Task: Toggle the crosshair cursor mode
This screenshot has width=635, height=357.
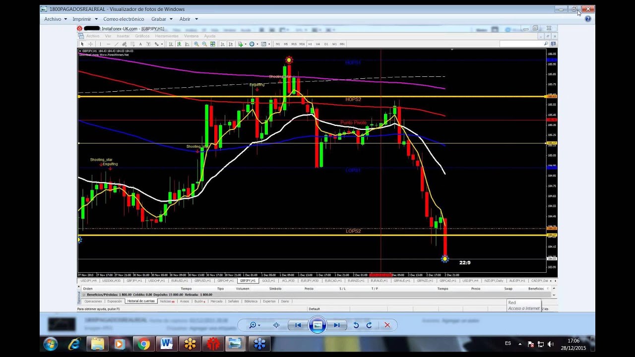Action: [91, 44]
